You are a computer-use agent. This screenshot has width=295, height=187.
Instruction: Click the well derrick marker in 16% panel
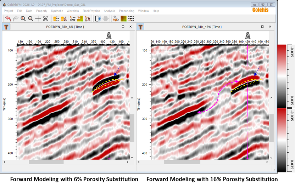(247, 35)
